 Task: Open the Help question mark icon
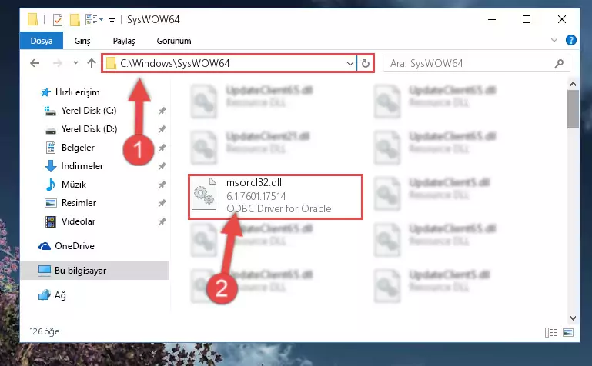(x=571, y=40)
